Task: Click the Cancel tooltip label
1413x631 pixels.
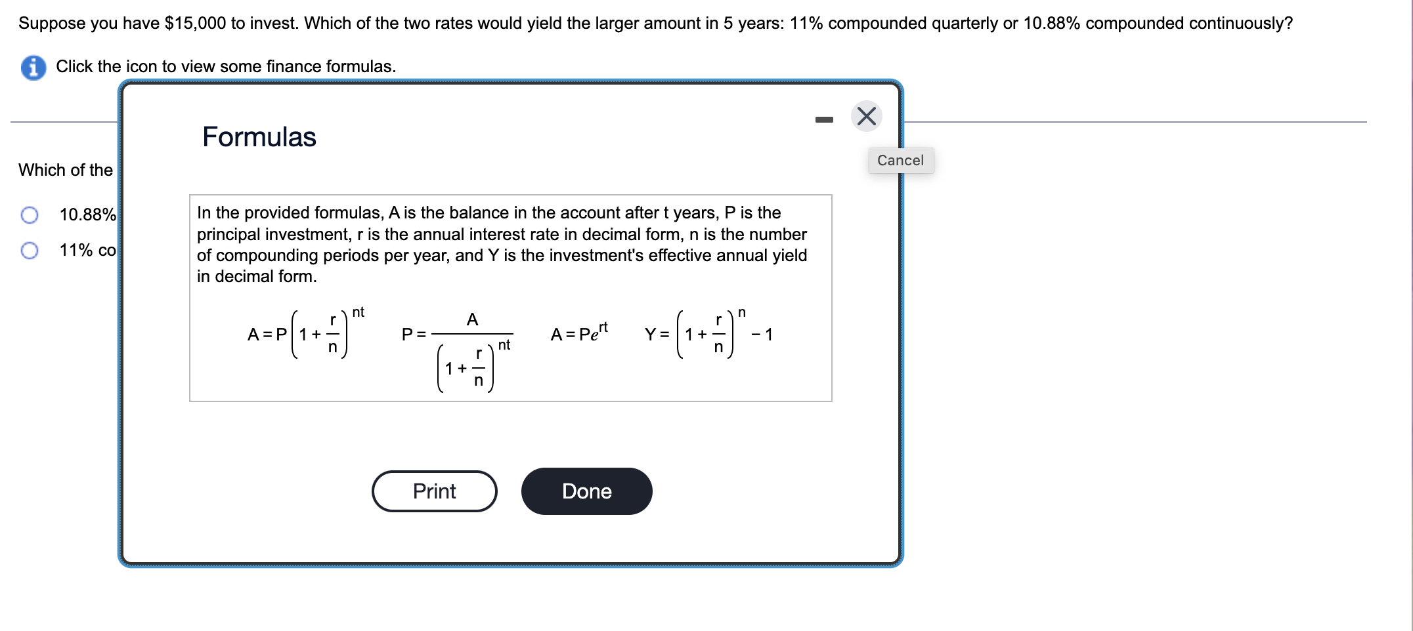Action: [x=901, y=161]
